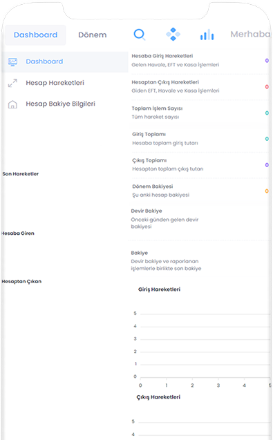This screenshot has height=440, width=273.
Task: Click the teal circle beside Giriş Toplamı
Action: [267, 139]
